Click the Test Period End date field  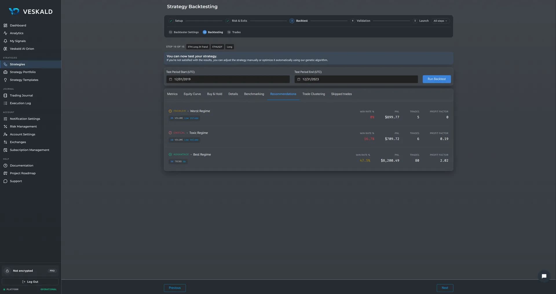pos(356,79)
